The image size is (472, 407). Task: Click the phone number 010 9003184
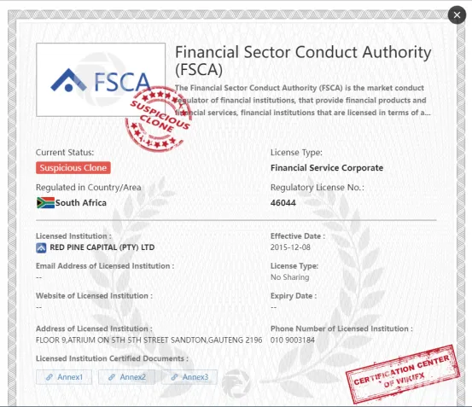[293, 340]
